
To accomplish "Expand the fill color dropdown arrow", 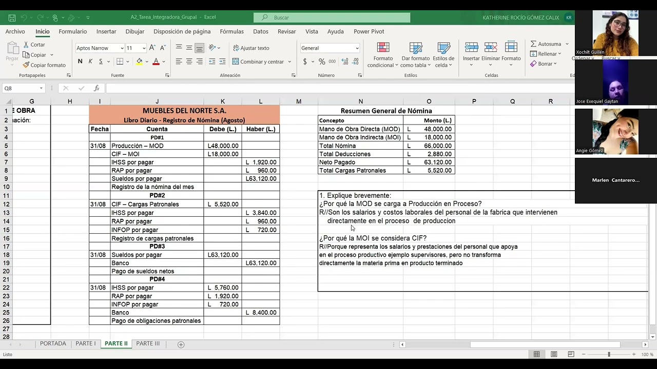I will (x=147, y=61).
